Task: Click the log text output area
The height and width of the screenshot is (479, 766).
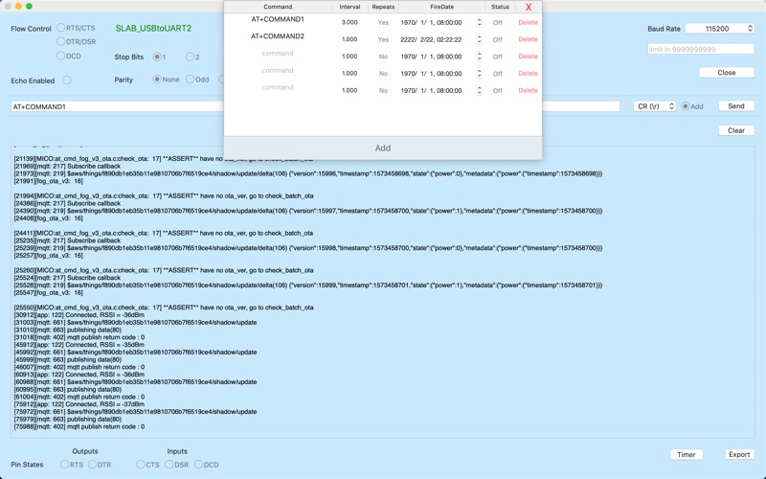Action: (x=383, y=292)
